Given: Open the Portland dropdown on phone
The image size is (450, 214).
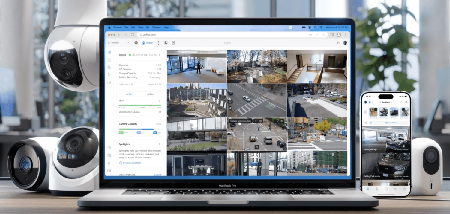Looking at the screenshot, I should click(x=386, y=102).
